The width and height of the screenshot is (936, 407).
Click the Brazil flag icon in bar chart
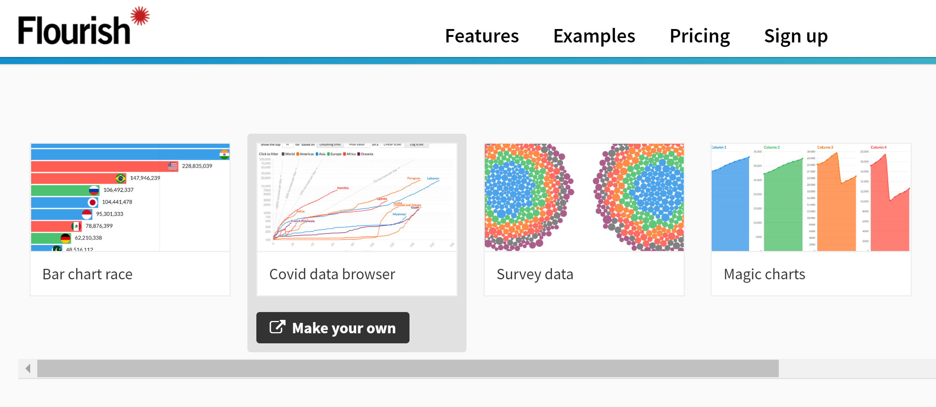[120, 178]
